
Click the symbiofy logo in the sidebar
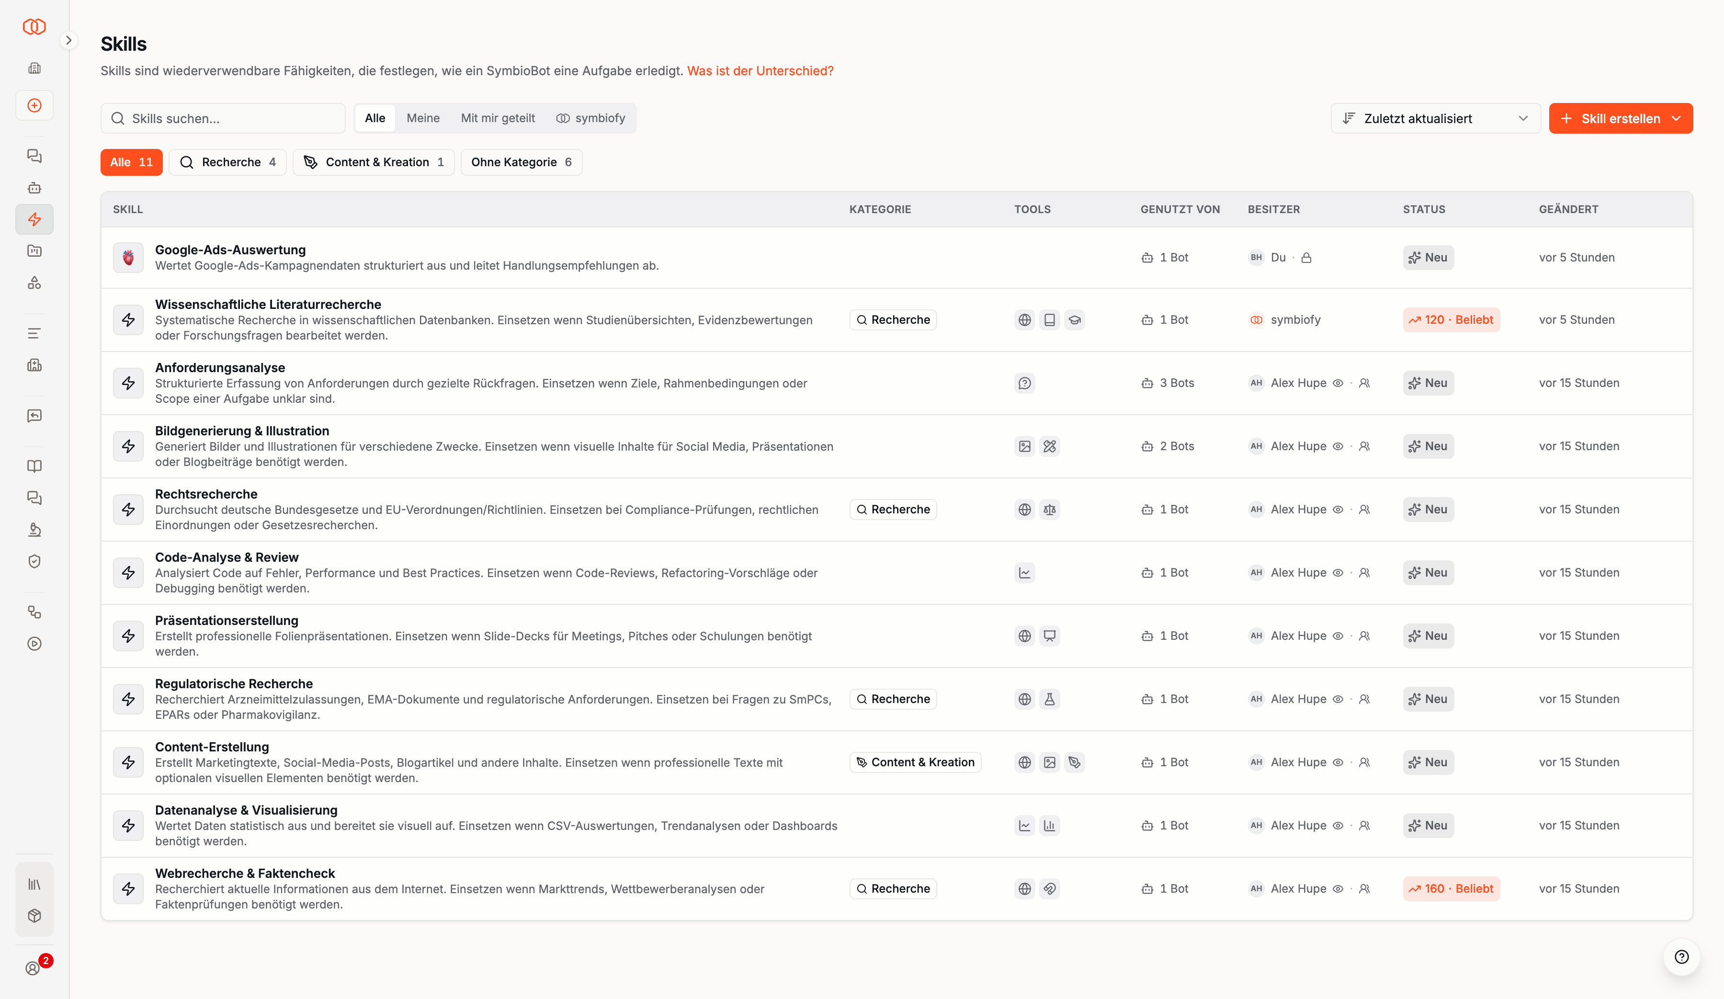tap(34, 27)
